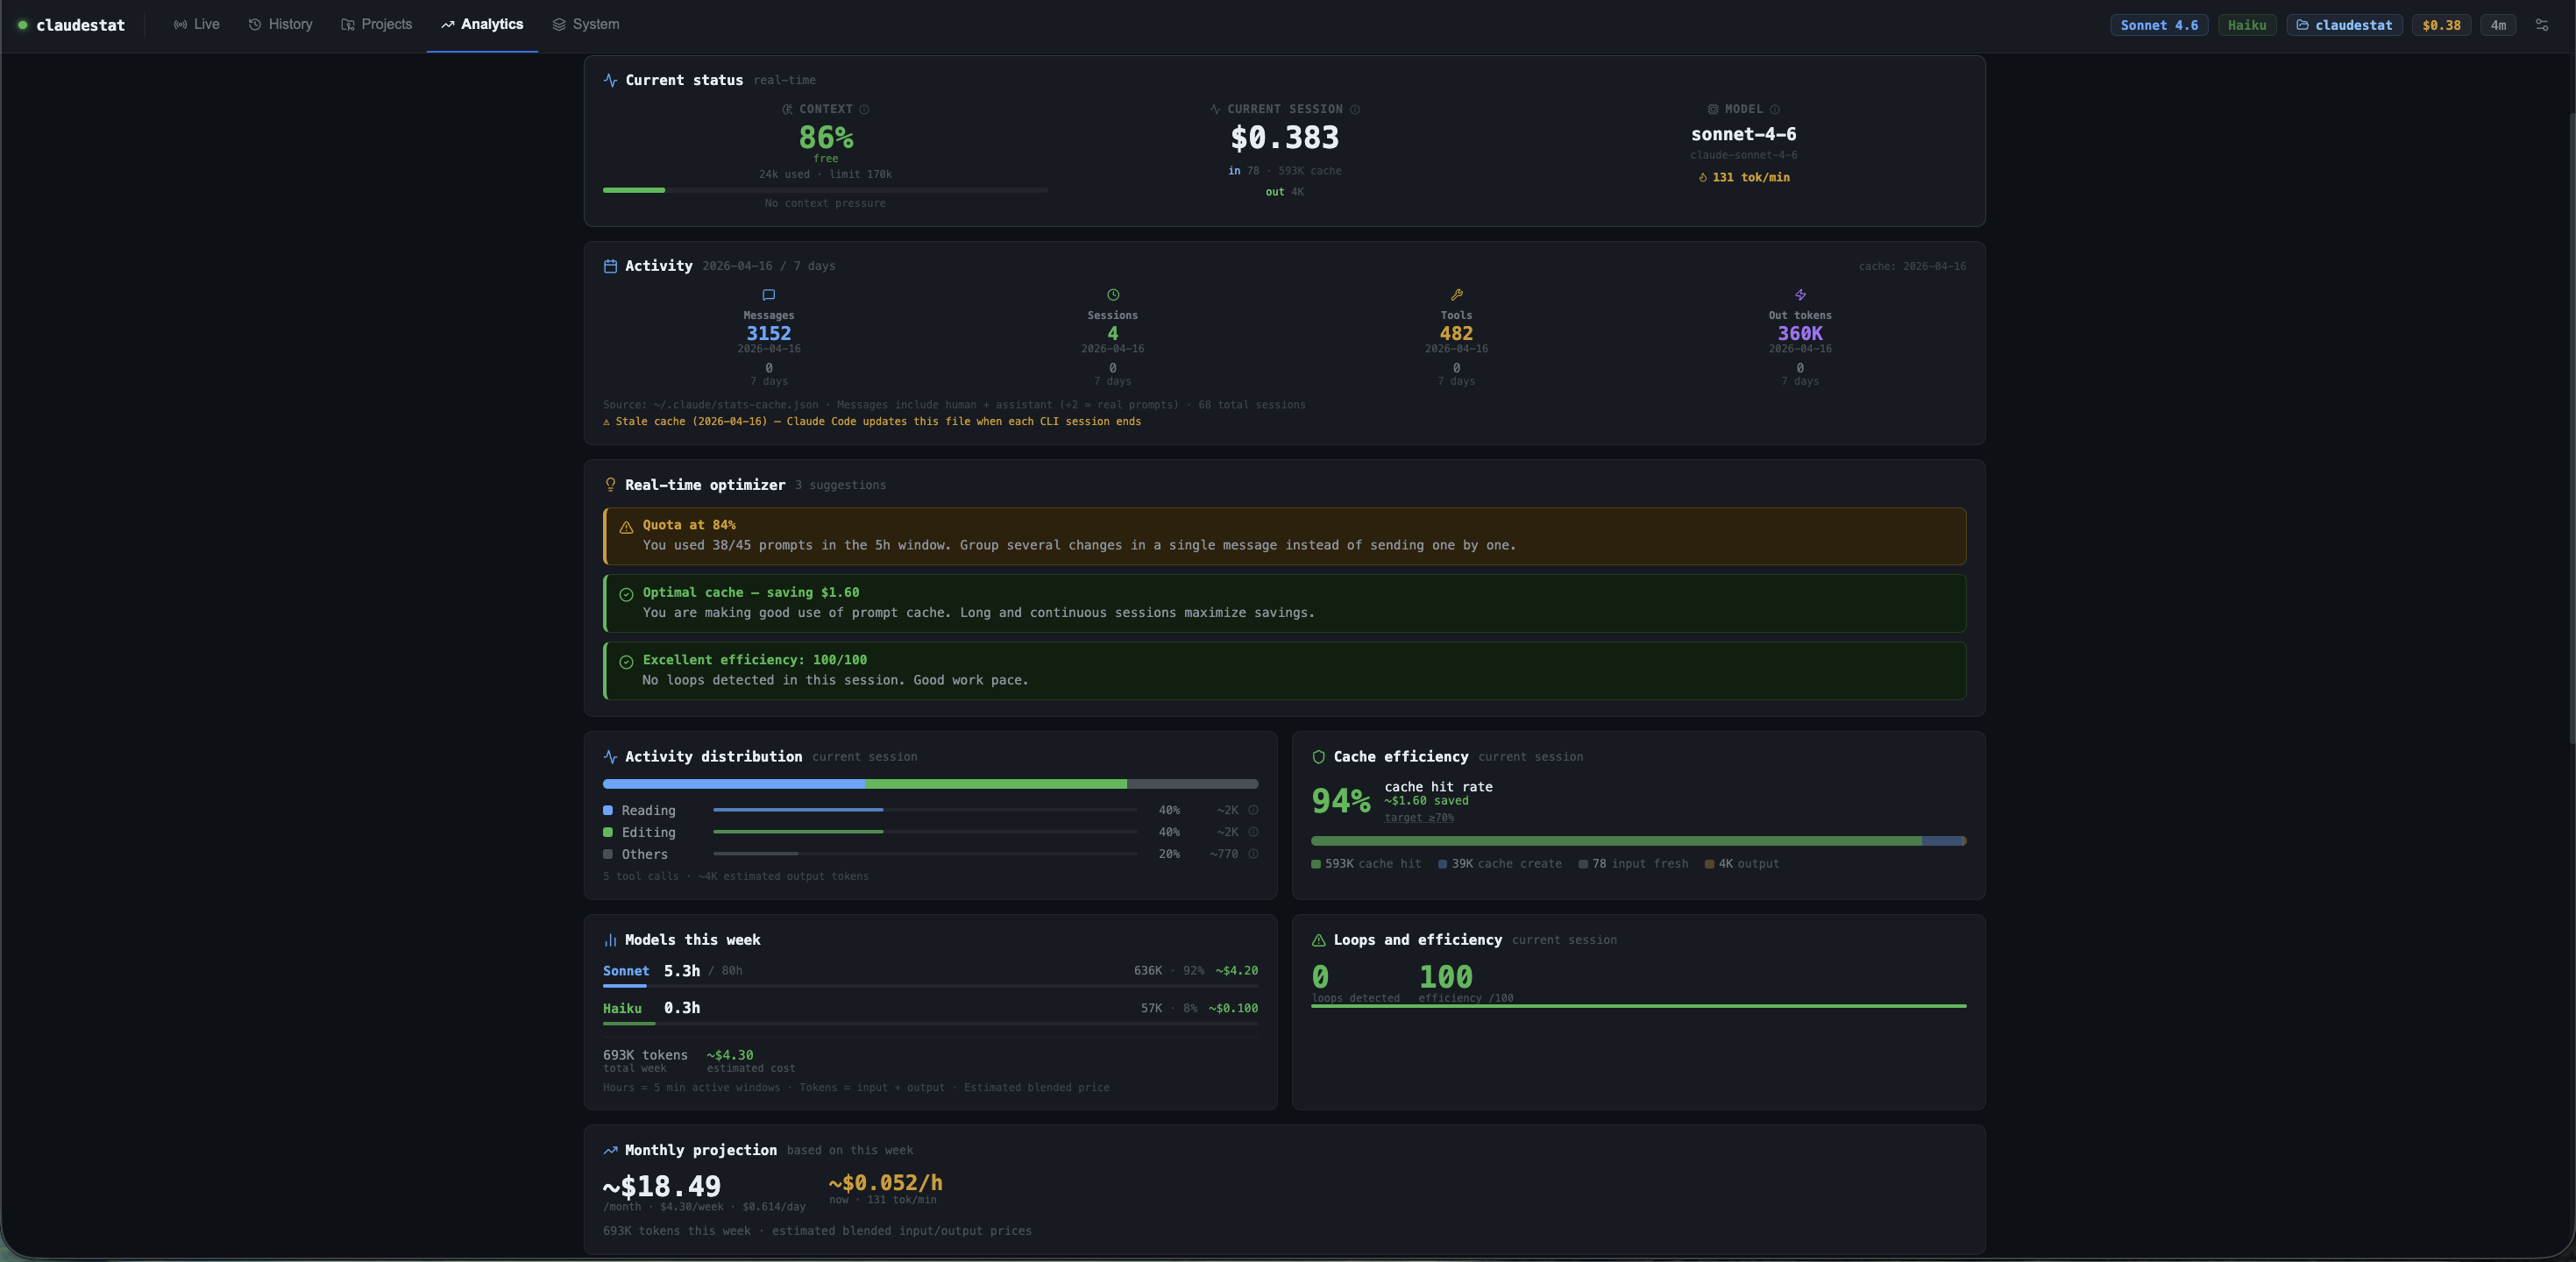Screen dimensions: 2576x1262
Task: Click the Stale cache warning line
Action: pos(872,422)
